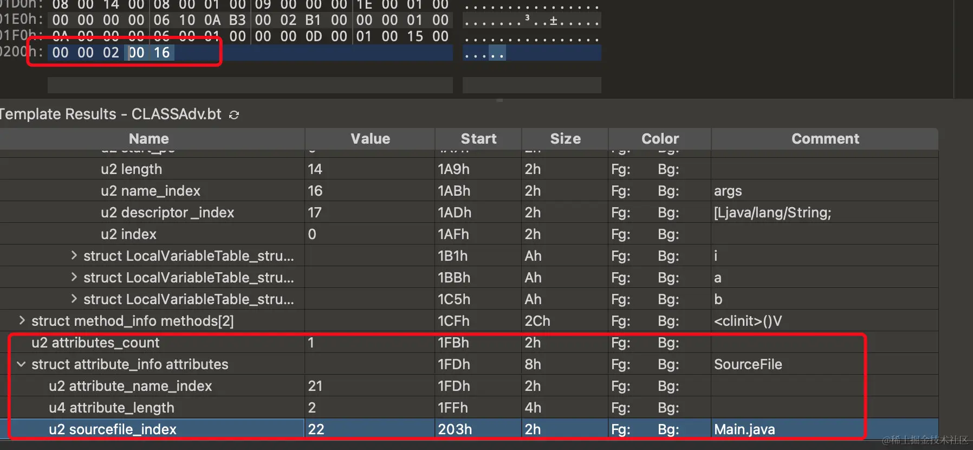Image resolution: width=973 pixels, height=450 pixels.
Task: Click hex byte 15 on row 01F0h
Action: point(415,36)
